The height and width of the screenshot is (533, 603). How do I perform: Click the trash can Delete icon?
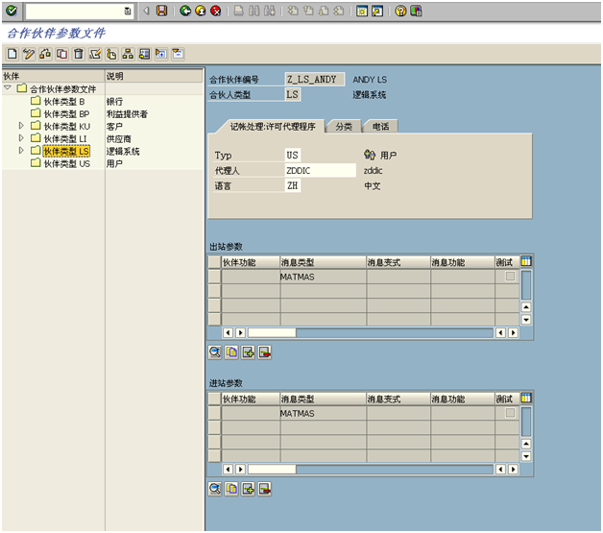[79, 54]
